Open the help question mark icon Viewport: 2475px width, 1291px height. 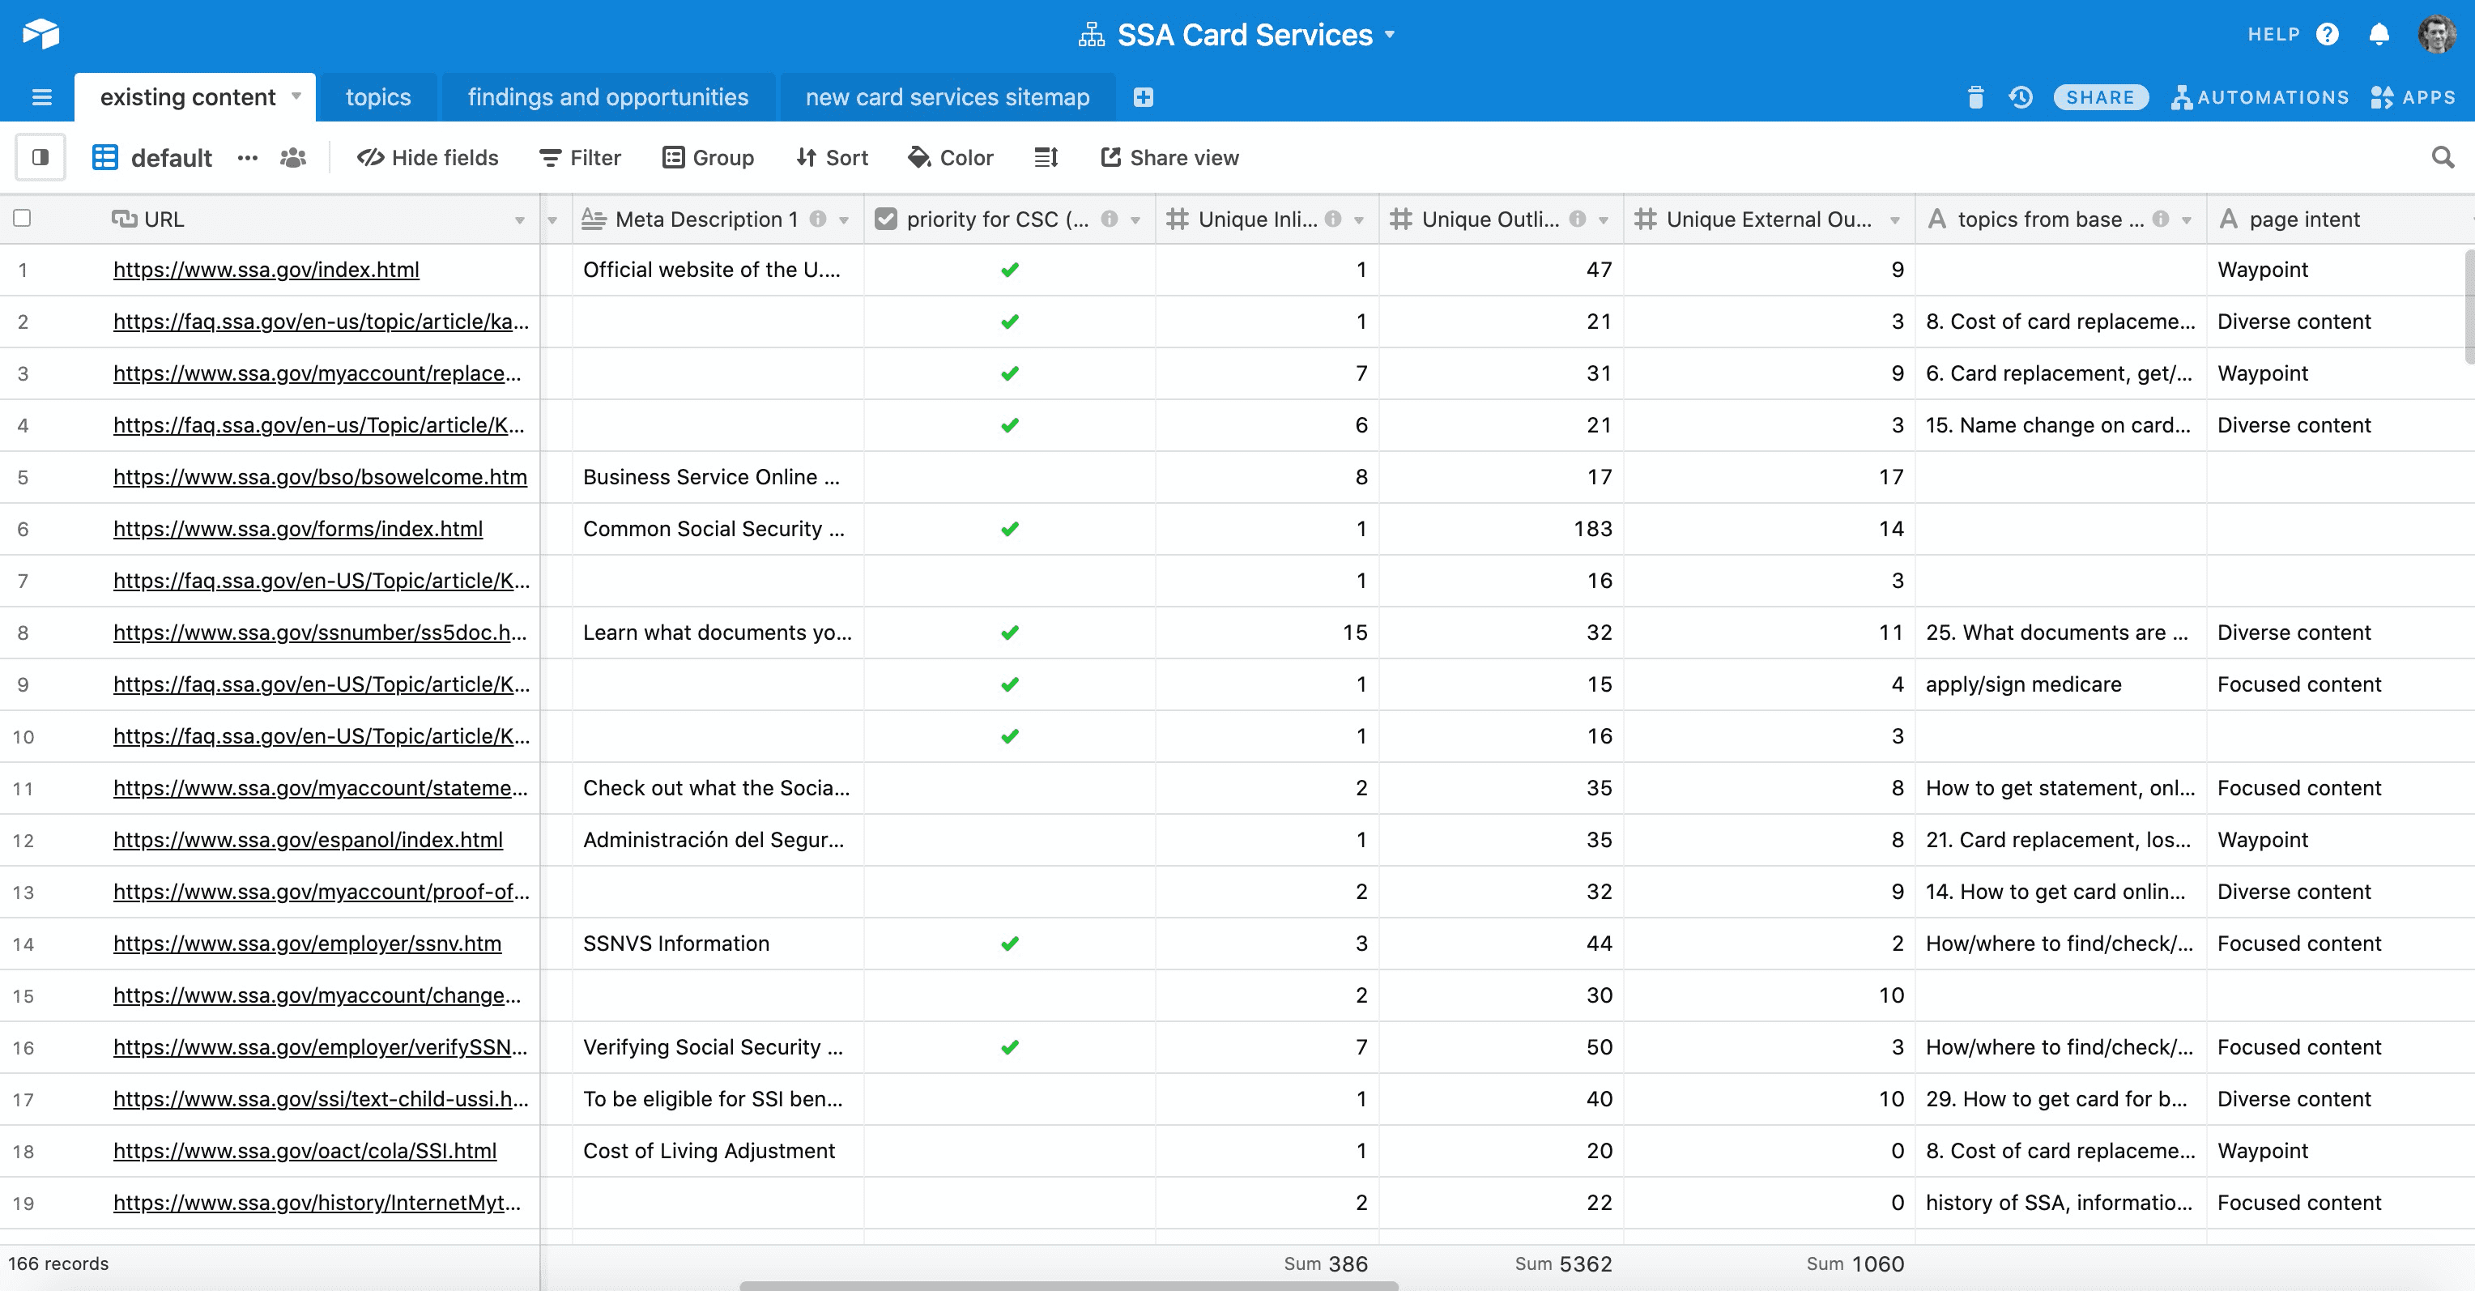click(2327, 35)
